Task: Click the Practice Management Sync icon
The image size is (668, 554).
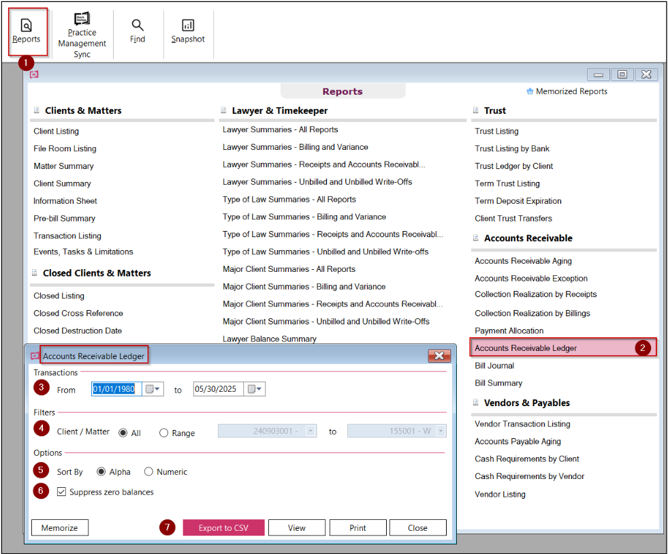Action: pos(82,18)
